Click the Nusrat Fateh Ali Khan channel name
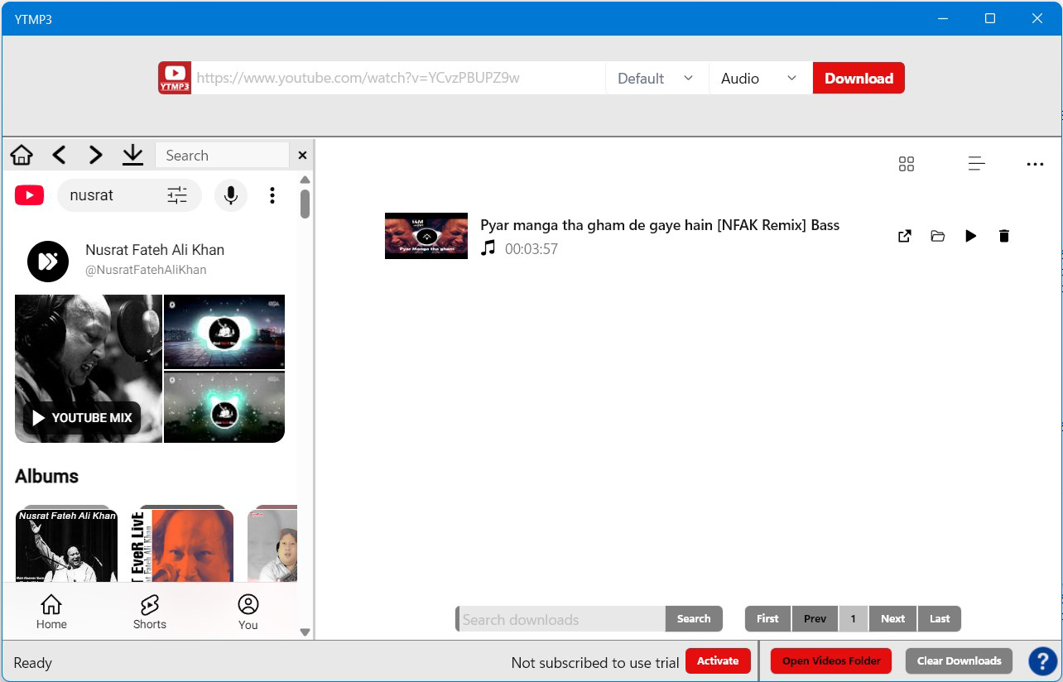 (x=155, y=250)
